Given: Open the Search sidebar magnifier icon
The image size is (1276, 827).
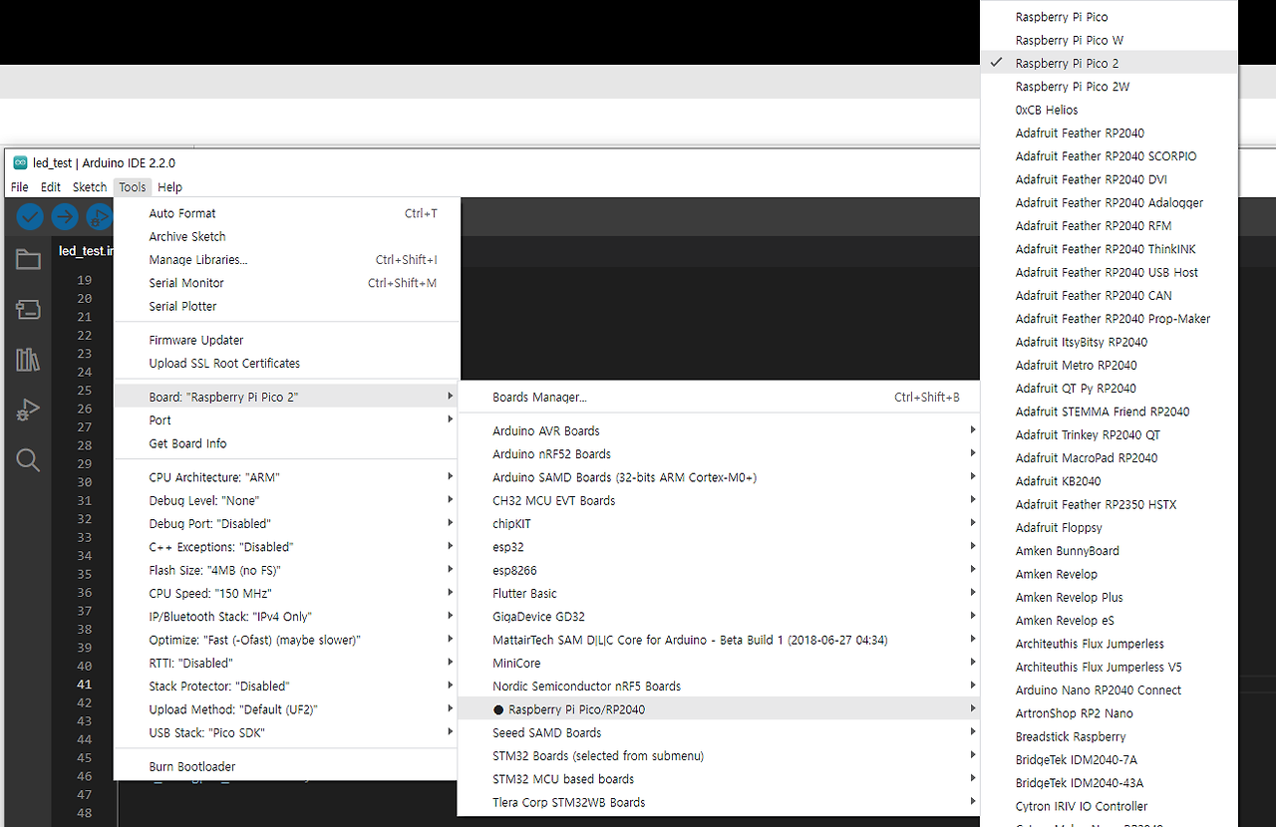Looking at the screenshot, I should click(28, 459).
